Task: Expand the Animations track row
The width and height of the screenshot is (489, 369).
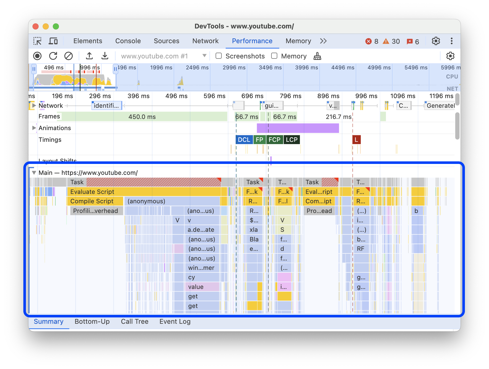Action: (x=35, y=128)
